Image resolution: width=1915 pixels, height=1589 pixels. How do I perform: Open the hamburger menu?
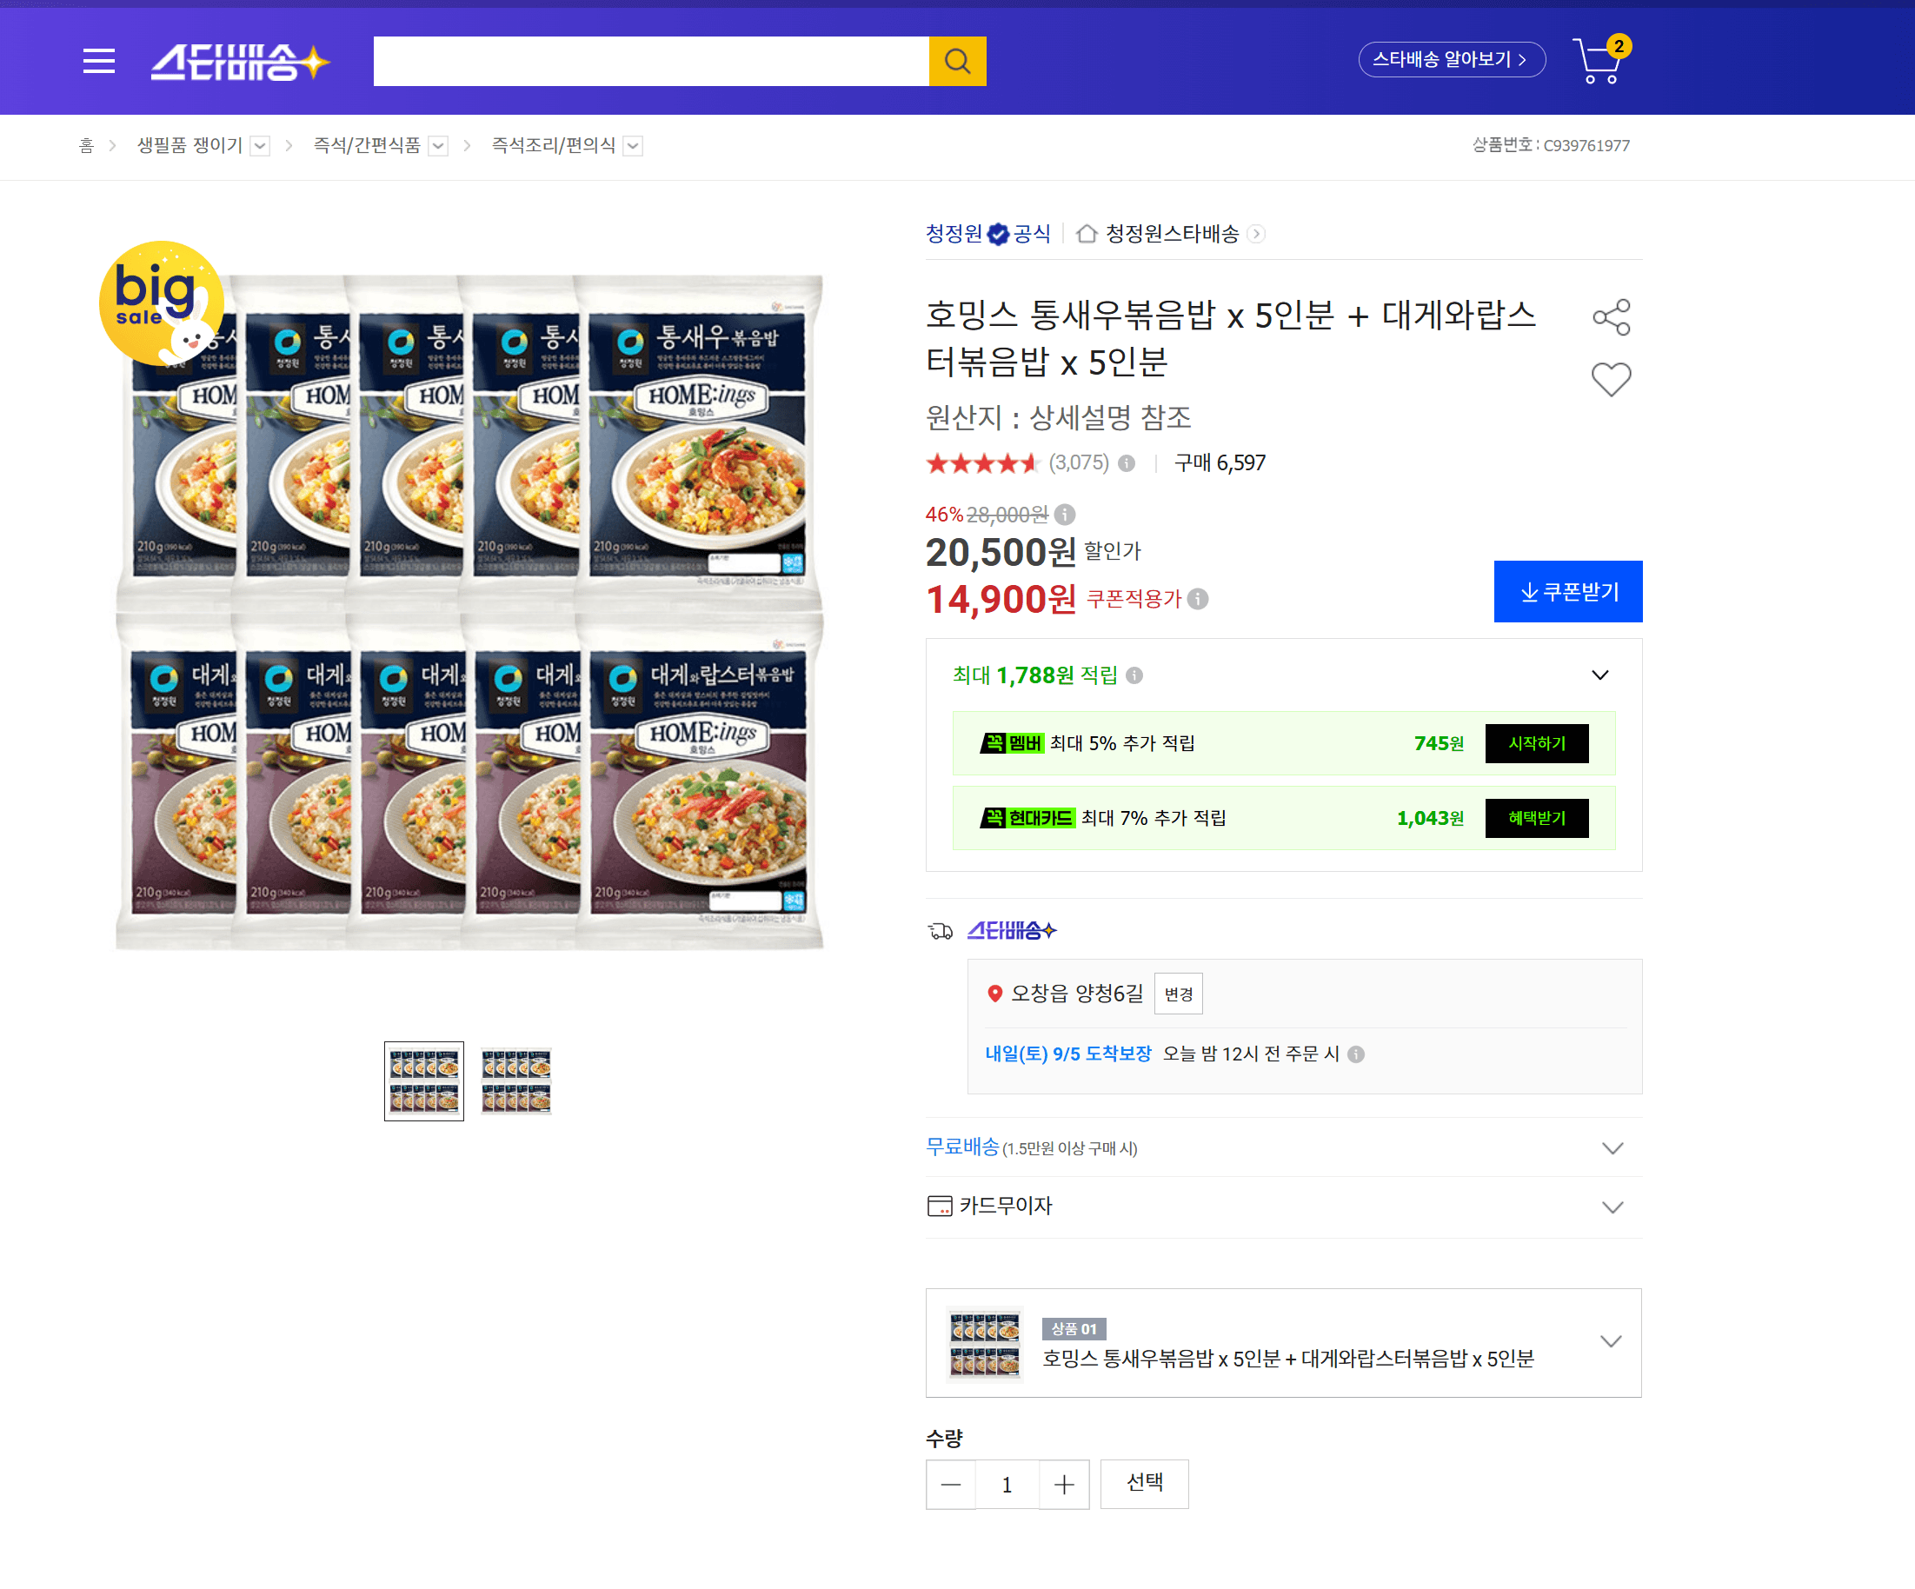point(98,61)
